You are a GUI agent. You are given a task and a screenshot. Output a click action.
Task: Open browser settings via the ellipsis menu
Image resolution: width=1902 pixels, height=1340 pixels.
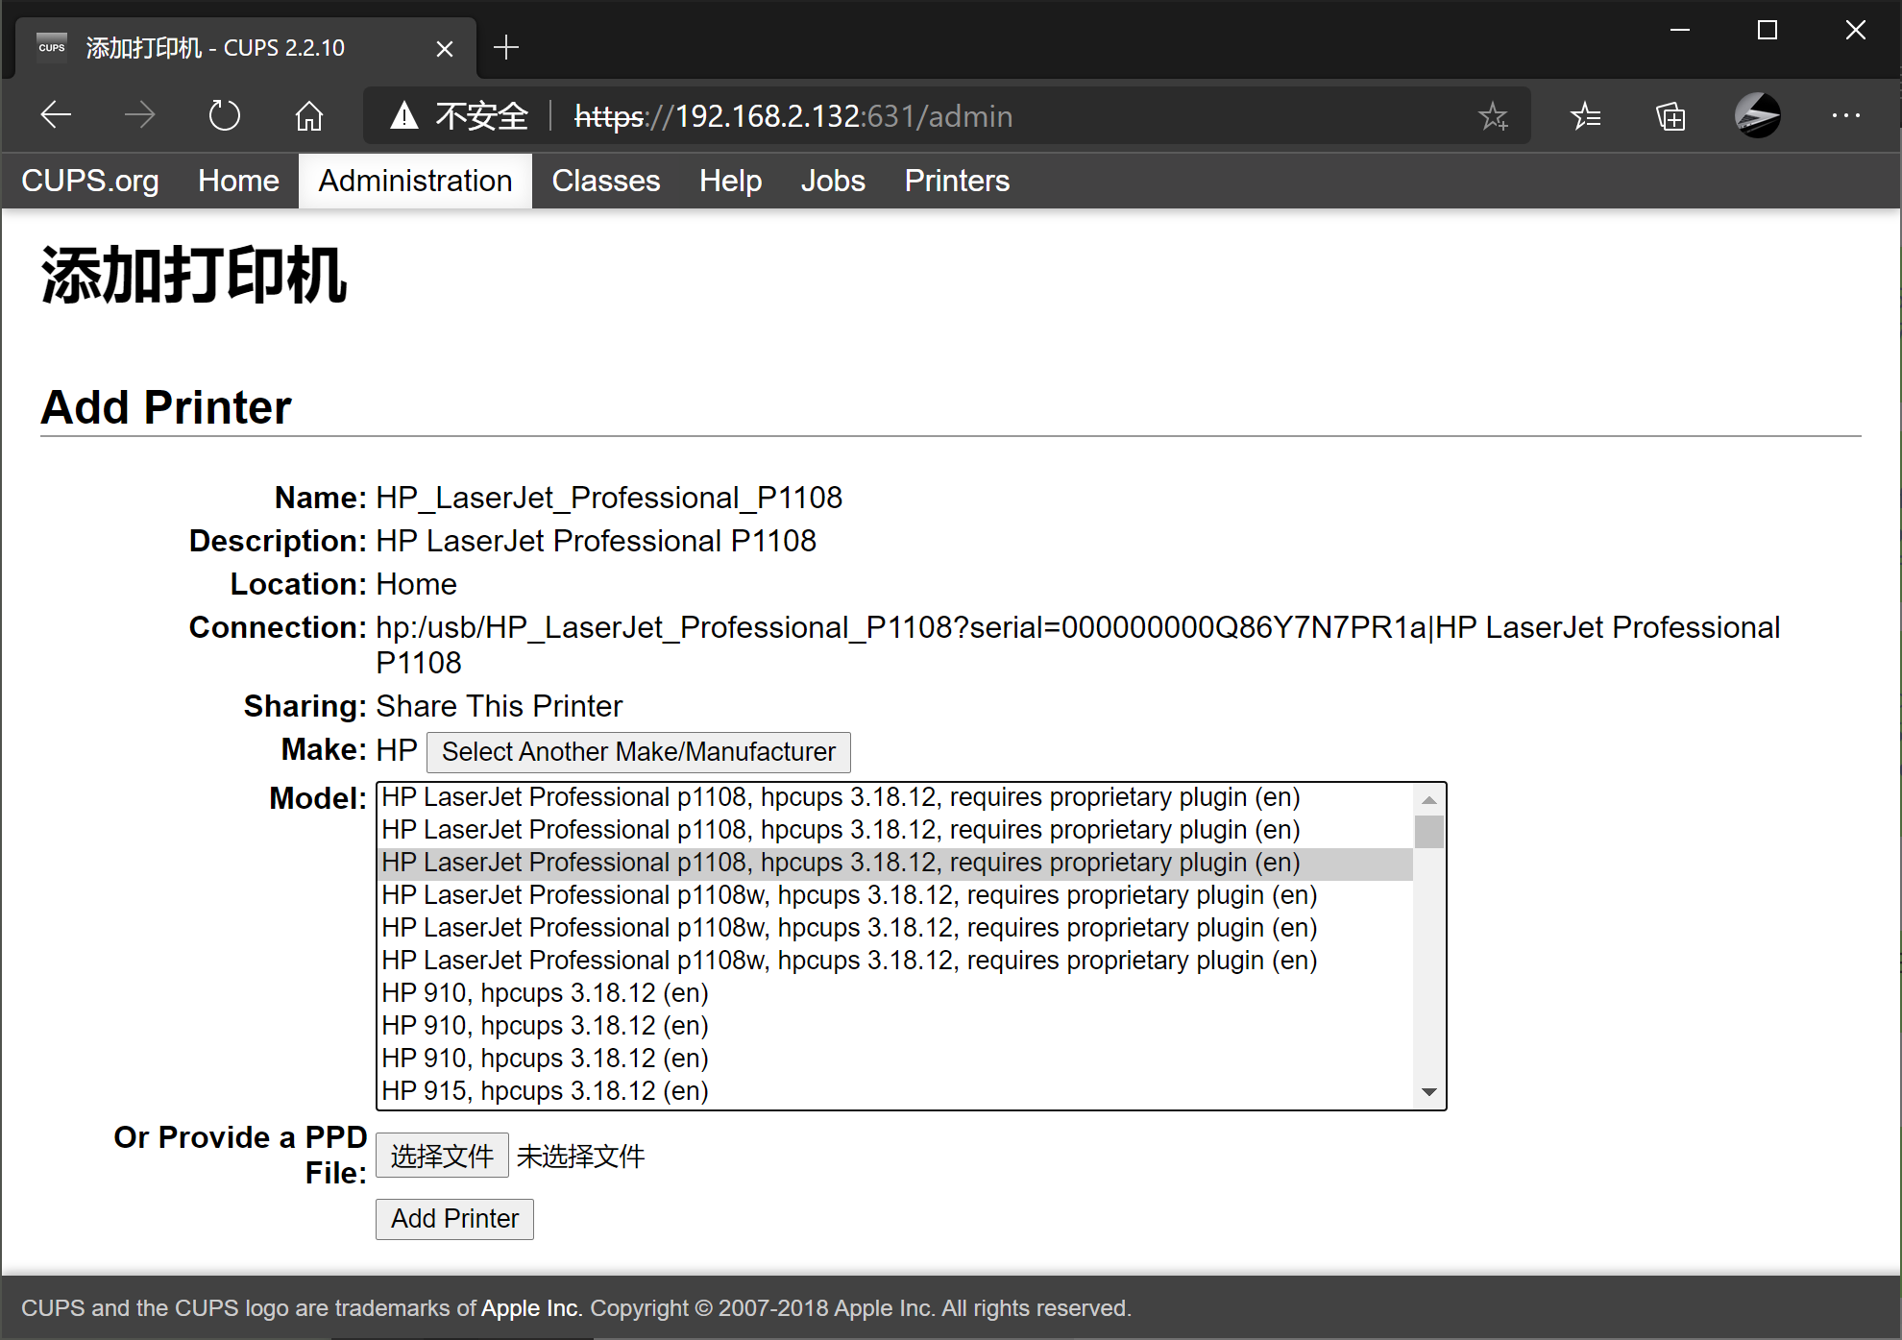(1845, 115)
